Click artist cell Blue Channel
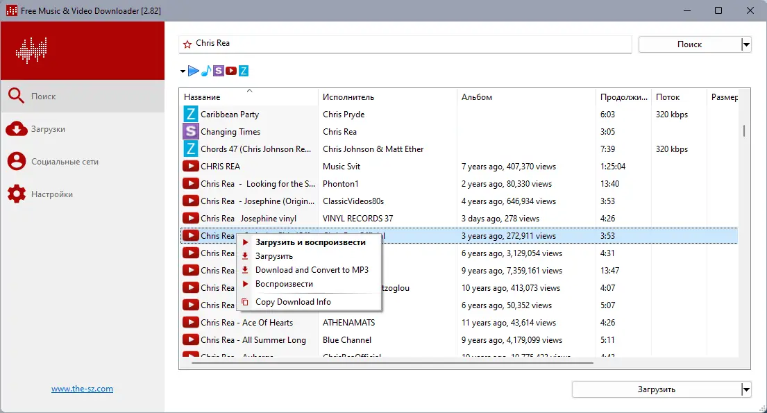This screenshot has width=767, height=413. (x=347, y=339)
